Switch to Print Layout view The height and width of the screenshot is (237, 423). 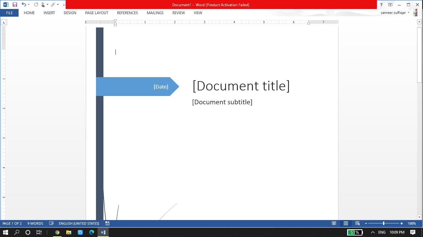click(x=346, y=223)
